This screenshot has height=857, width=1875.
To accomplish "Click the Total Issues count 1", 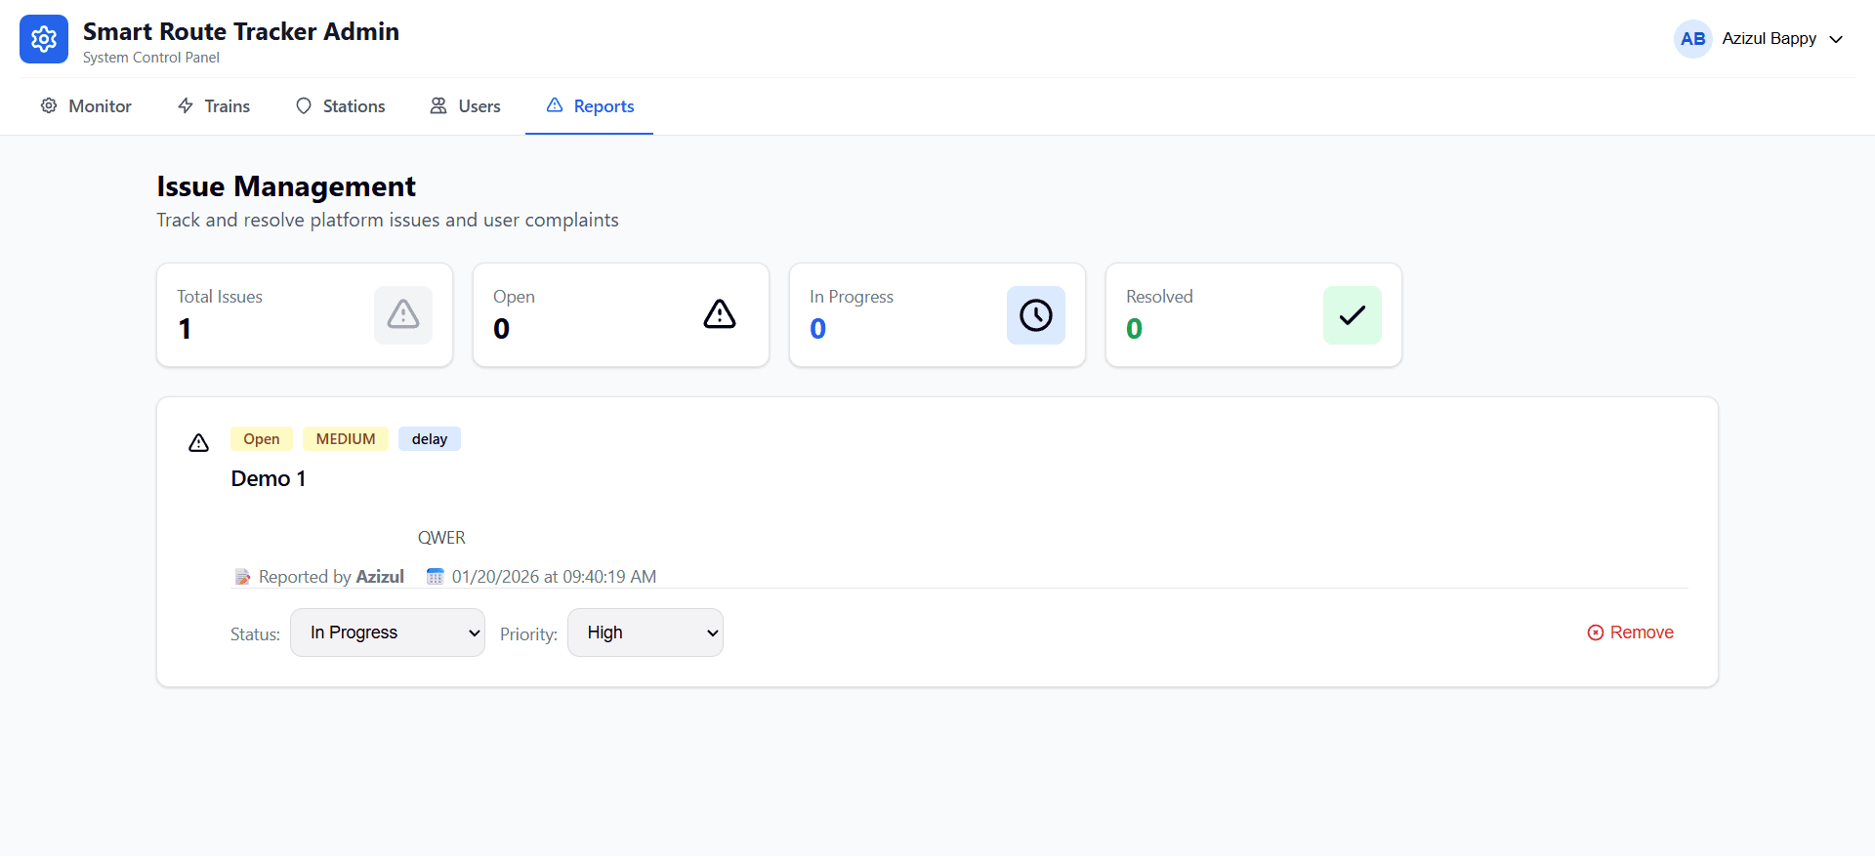I will point(185,329).
